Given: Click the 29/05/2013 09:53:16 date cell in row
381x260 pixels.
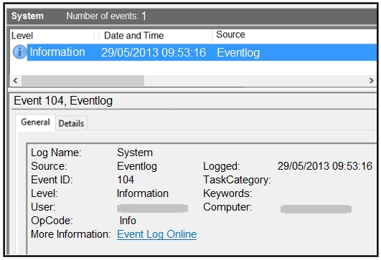Looking at the screenshot, I should (154, 52).
